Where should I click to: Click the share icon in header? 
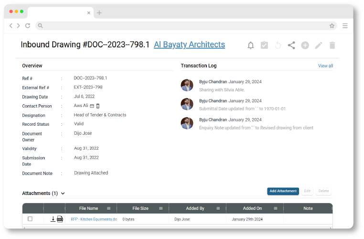tap(291, 45)
